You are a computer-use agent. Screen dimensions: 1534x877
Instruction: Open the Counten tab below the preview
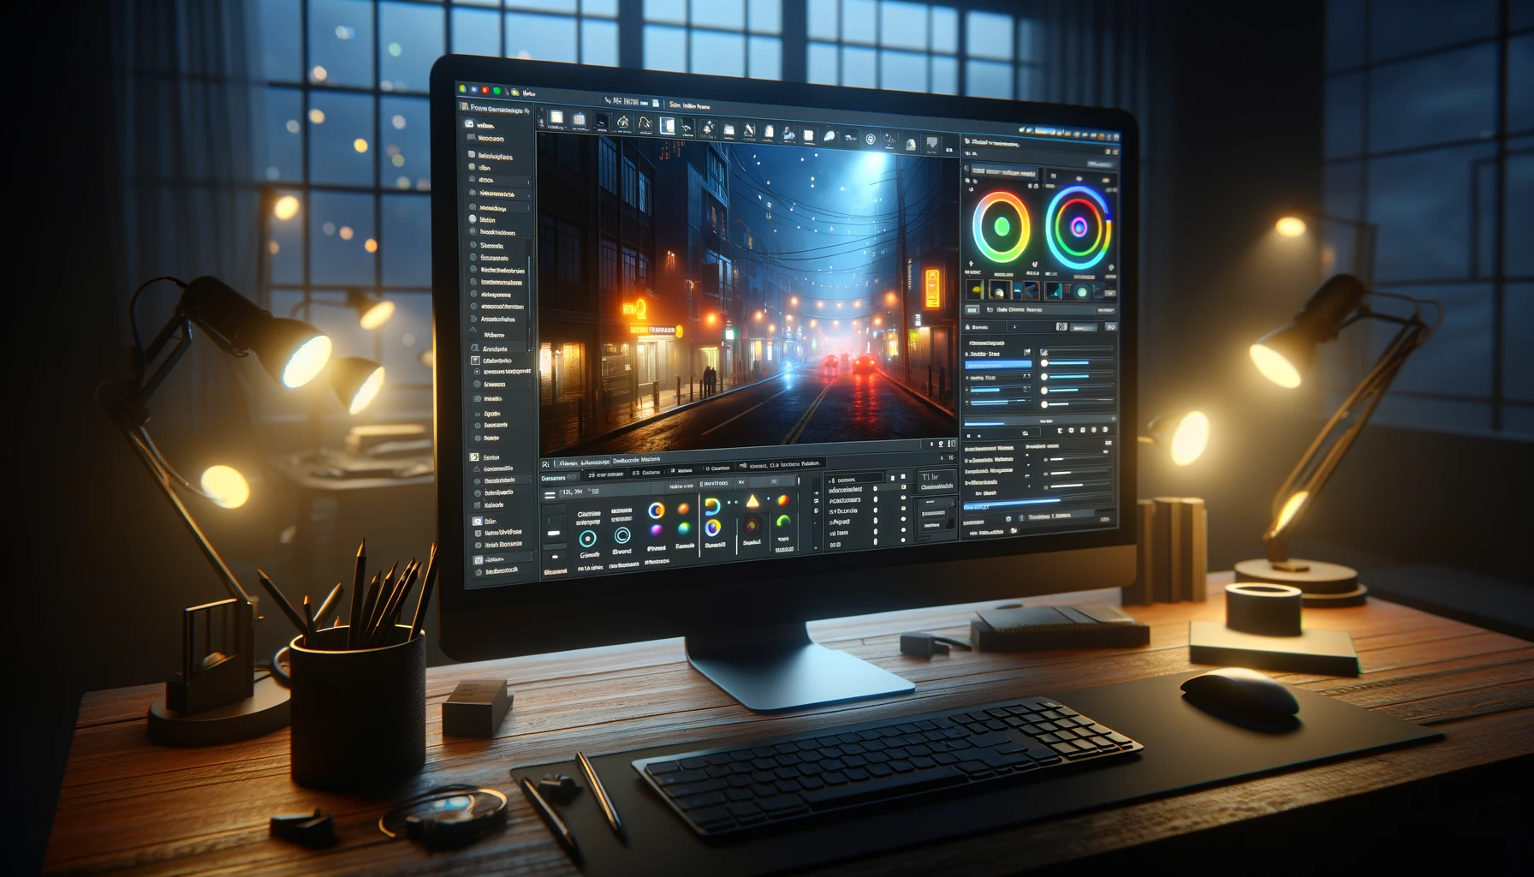719,468
